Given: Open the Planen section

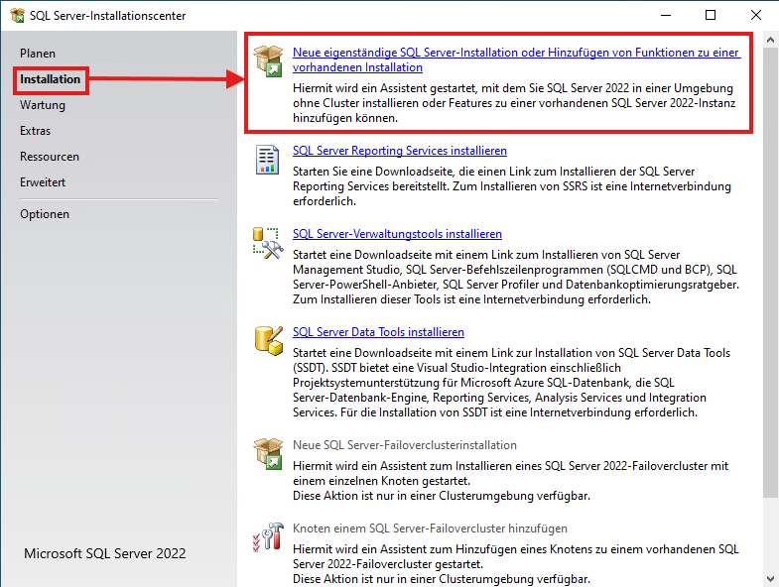Looking at the screenshot, I should point(38,54).
